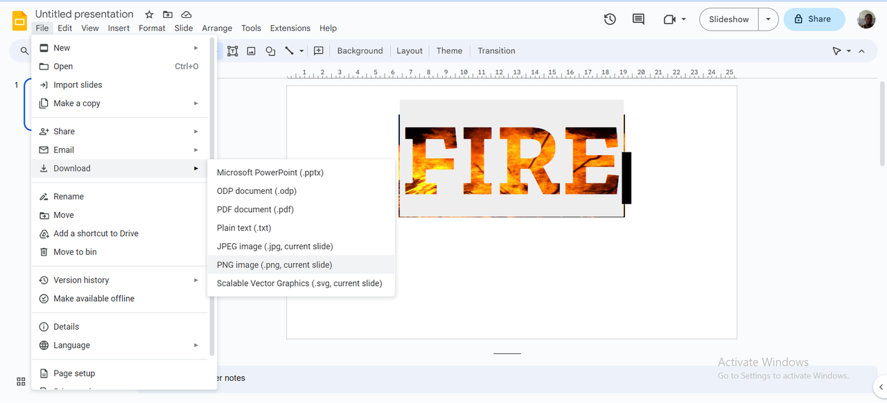The width and height of the screenshot is (887, 403).
Task: Click the Make available offline icon
Action: (x=44, y=299)
